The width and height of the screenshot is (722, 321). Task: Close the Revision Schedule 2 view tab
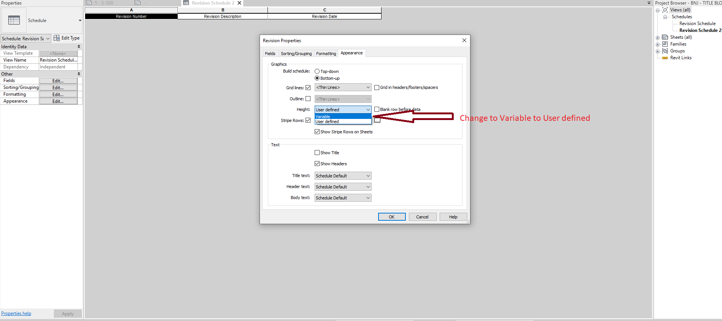tap(239, 3)
